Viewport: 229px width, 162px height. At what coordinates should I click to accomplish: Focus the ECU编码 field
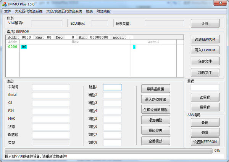(100, 23)
